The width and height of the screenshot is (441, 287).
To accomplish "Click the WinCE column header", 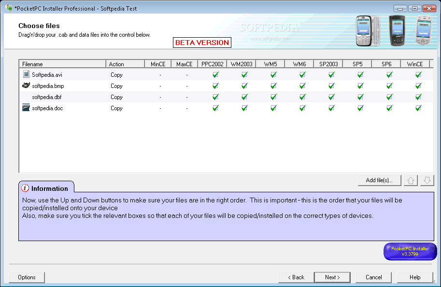I will click(415, 64).
